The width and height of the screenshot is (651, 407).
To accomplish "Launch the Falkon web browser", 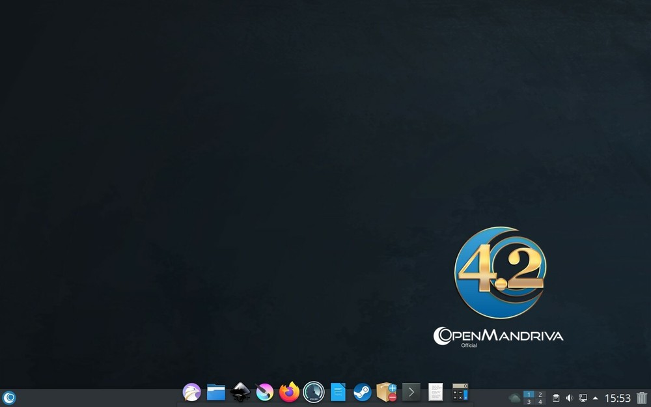I will [x=191, y=393].
